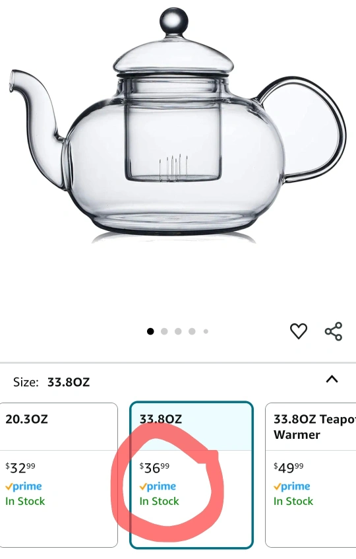Click In Stock text under 20.3OZ
The width and height of the screenshot is (356, 559).
click(25, 501)
